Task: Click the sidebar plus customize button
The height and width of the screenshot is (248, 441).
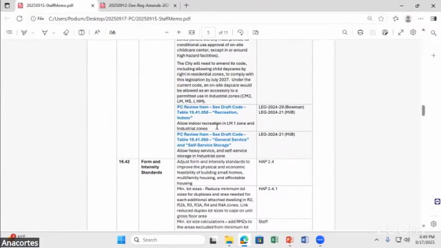Action: pos(433,55)
